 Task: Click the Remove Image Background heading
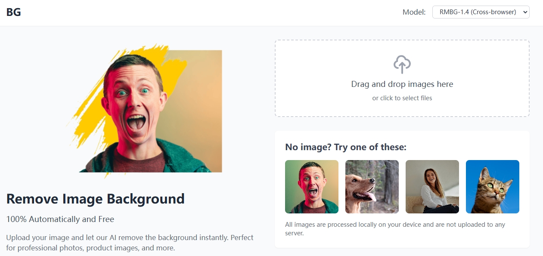coord(95,199)
